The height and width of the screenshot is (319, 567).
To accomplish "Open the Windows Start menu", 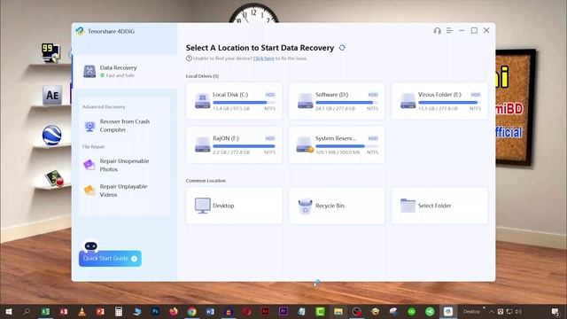I will (x=9, y=311).
